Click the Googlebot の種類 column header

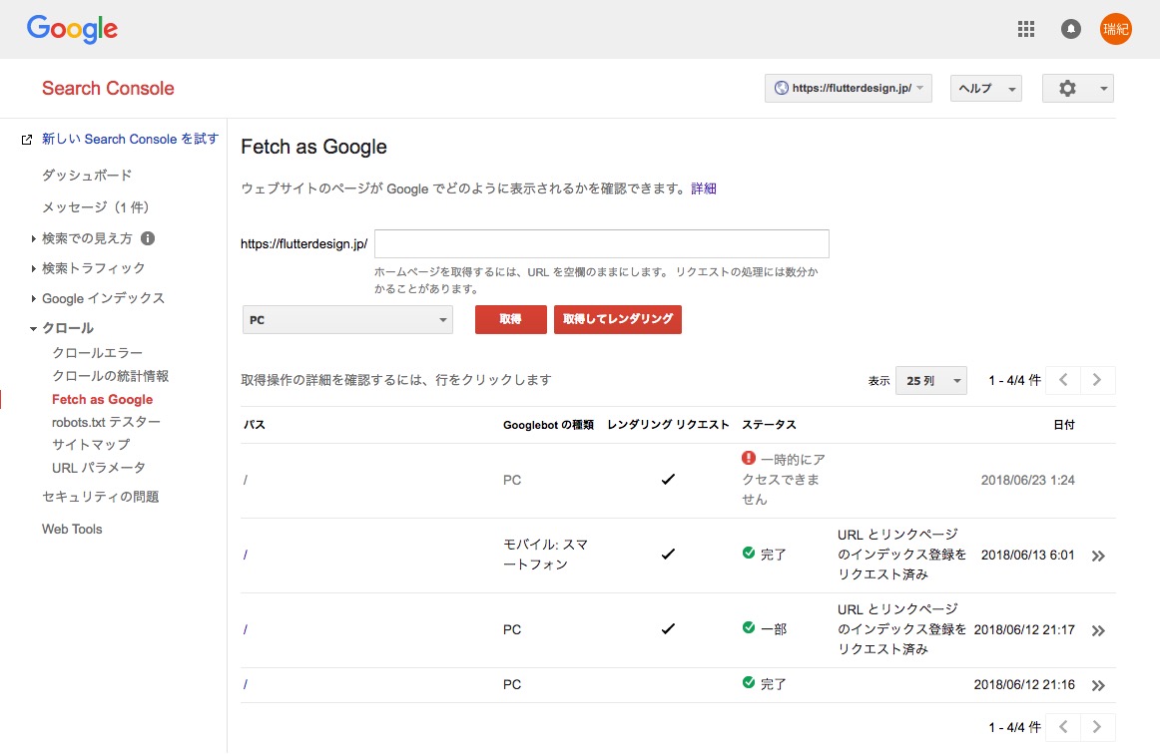coord(548,424)
